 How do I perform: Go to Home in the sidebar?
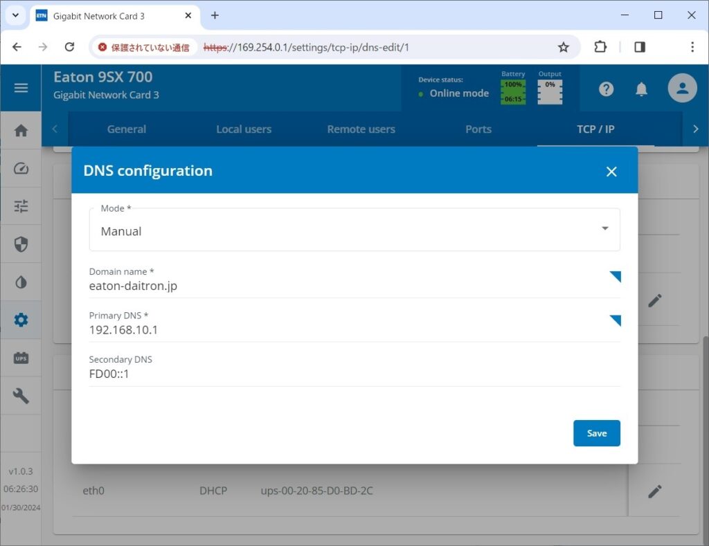tap(21, 130)
